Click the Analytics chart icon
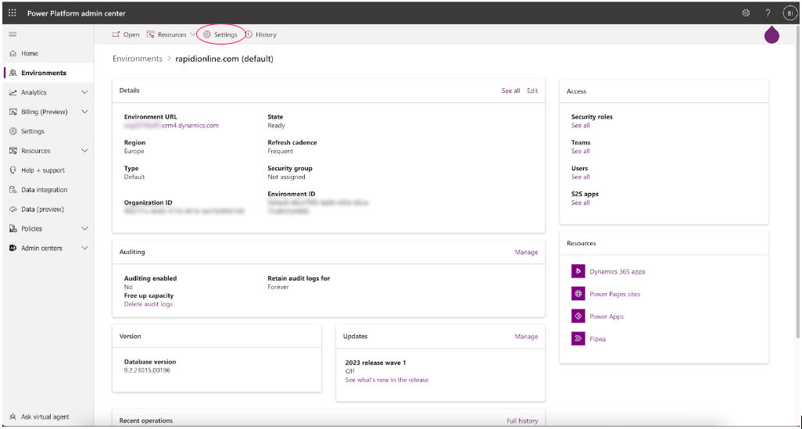This screenshot has height=429, width=802. 13,92
